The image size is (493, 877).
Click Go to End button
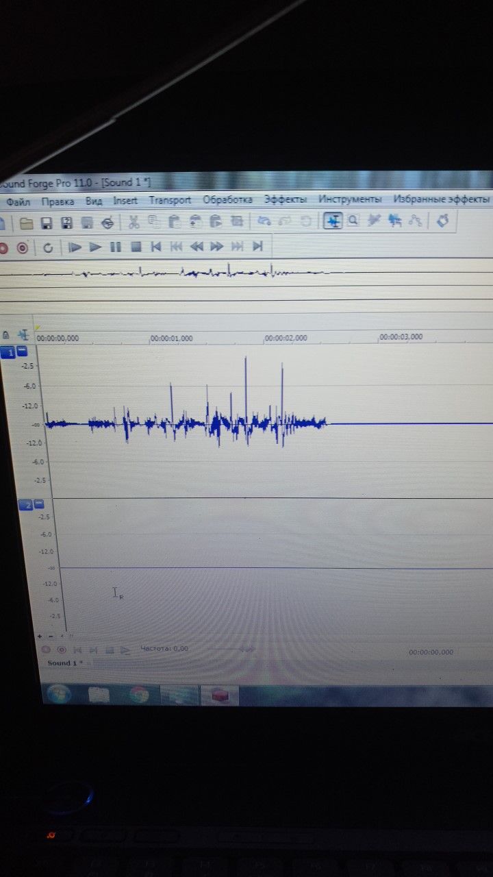click(x=258, y=246)
